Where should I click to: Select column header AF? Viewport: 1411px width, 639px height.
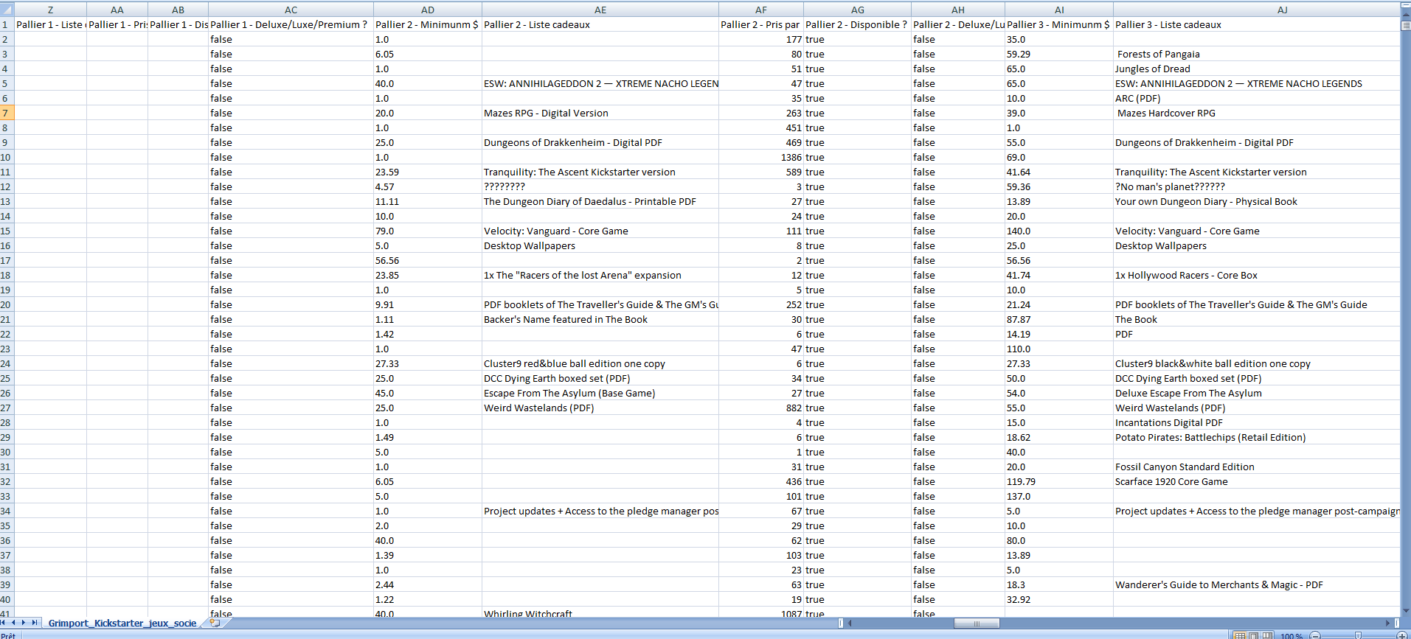761,10
